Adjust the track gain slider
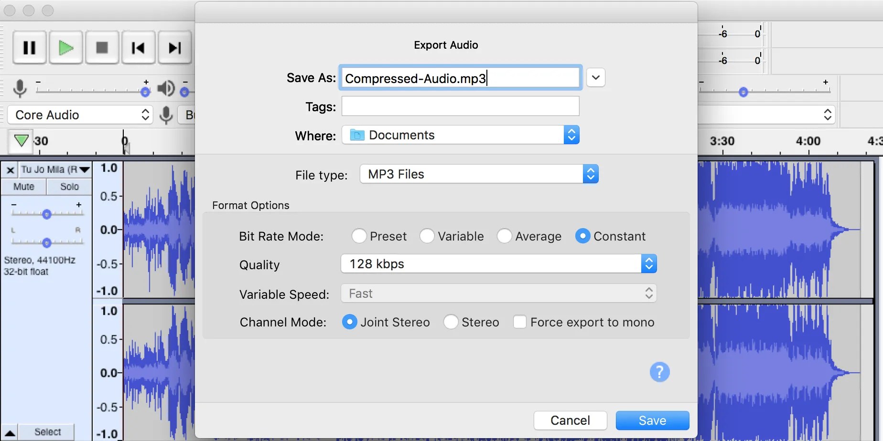This screenshot has height=441, width=883. pyautogui.click(x=46, y=213)
